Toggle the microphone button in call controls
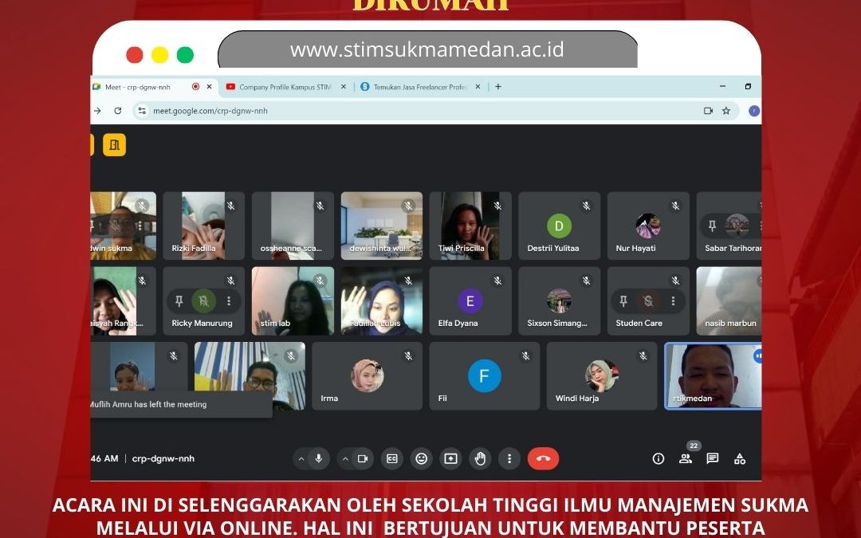Screen dimensions: 861x538 click(x=319, y=458)
